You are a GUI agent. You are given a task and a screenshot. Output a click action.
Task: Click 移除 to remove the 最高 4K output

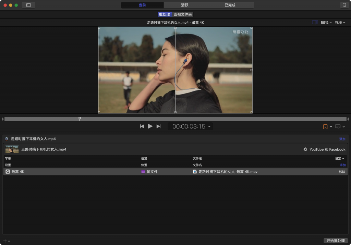pos(342,171)
